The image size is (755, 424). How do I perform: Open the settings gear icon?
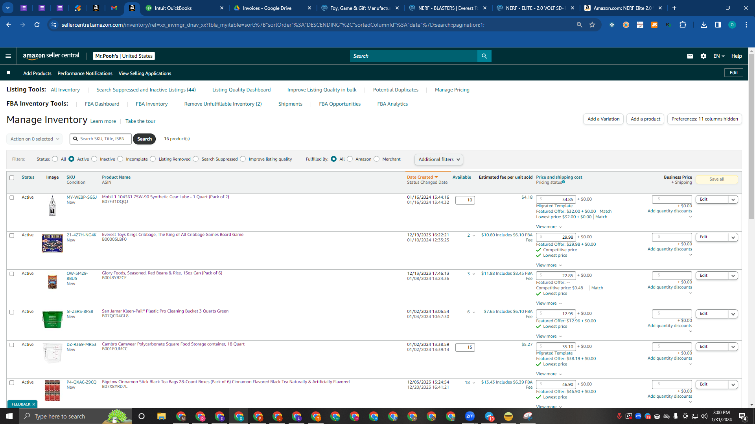(x=703, y=56)
